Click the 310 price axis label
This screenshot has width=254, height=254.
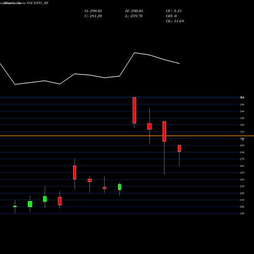click(x=242, y=132)
